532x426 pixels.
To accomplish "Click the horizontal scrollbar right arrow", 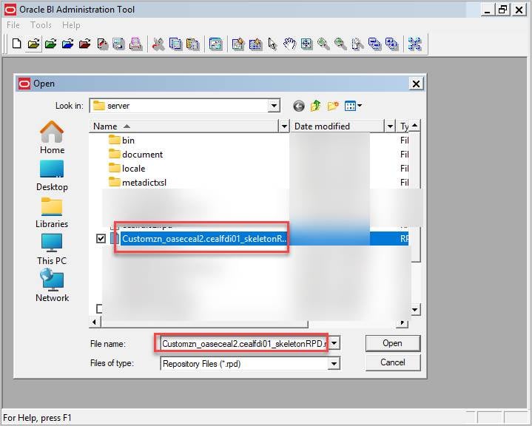I will pos(403,322).
